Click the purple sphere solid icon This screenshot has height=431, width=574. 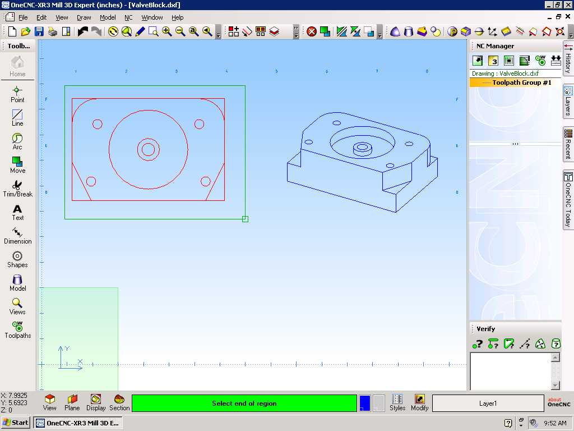[395, 31]
